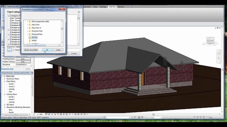This screenshot has height=127, width=227.
Task: Click Edit… for Graphic Display
Action: click(x=23, y=62)
